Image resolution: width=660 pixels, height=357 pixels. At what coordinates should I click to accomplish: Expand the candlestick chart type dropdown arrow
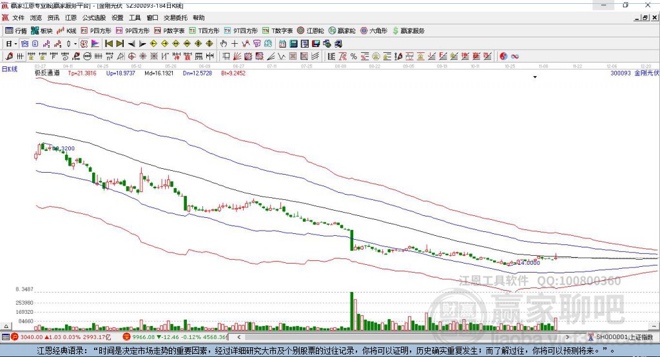(75, 44)
